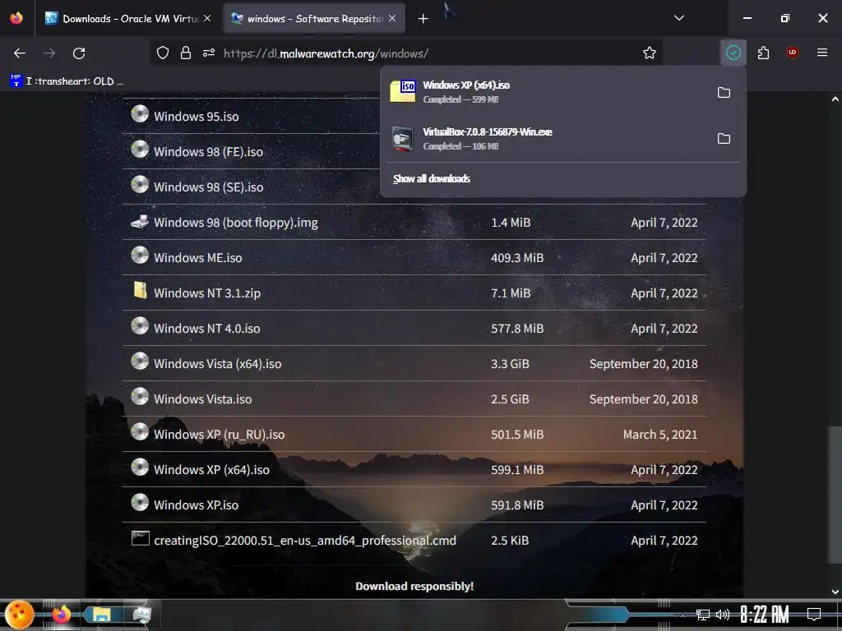Open a new tab

click(423, 19)
